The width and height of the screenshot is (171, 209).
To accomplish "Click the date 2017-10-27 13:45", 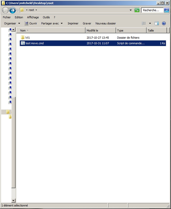I will [x=98, y=38].
